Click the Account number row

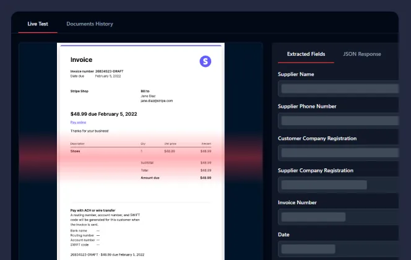tap(85, 240)
